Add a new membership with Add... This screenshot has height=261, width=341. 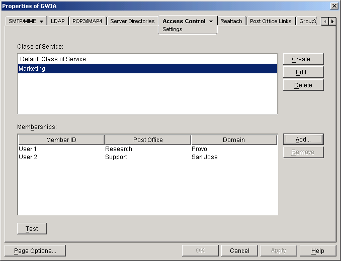tap(303, 140)
